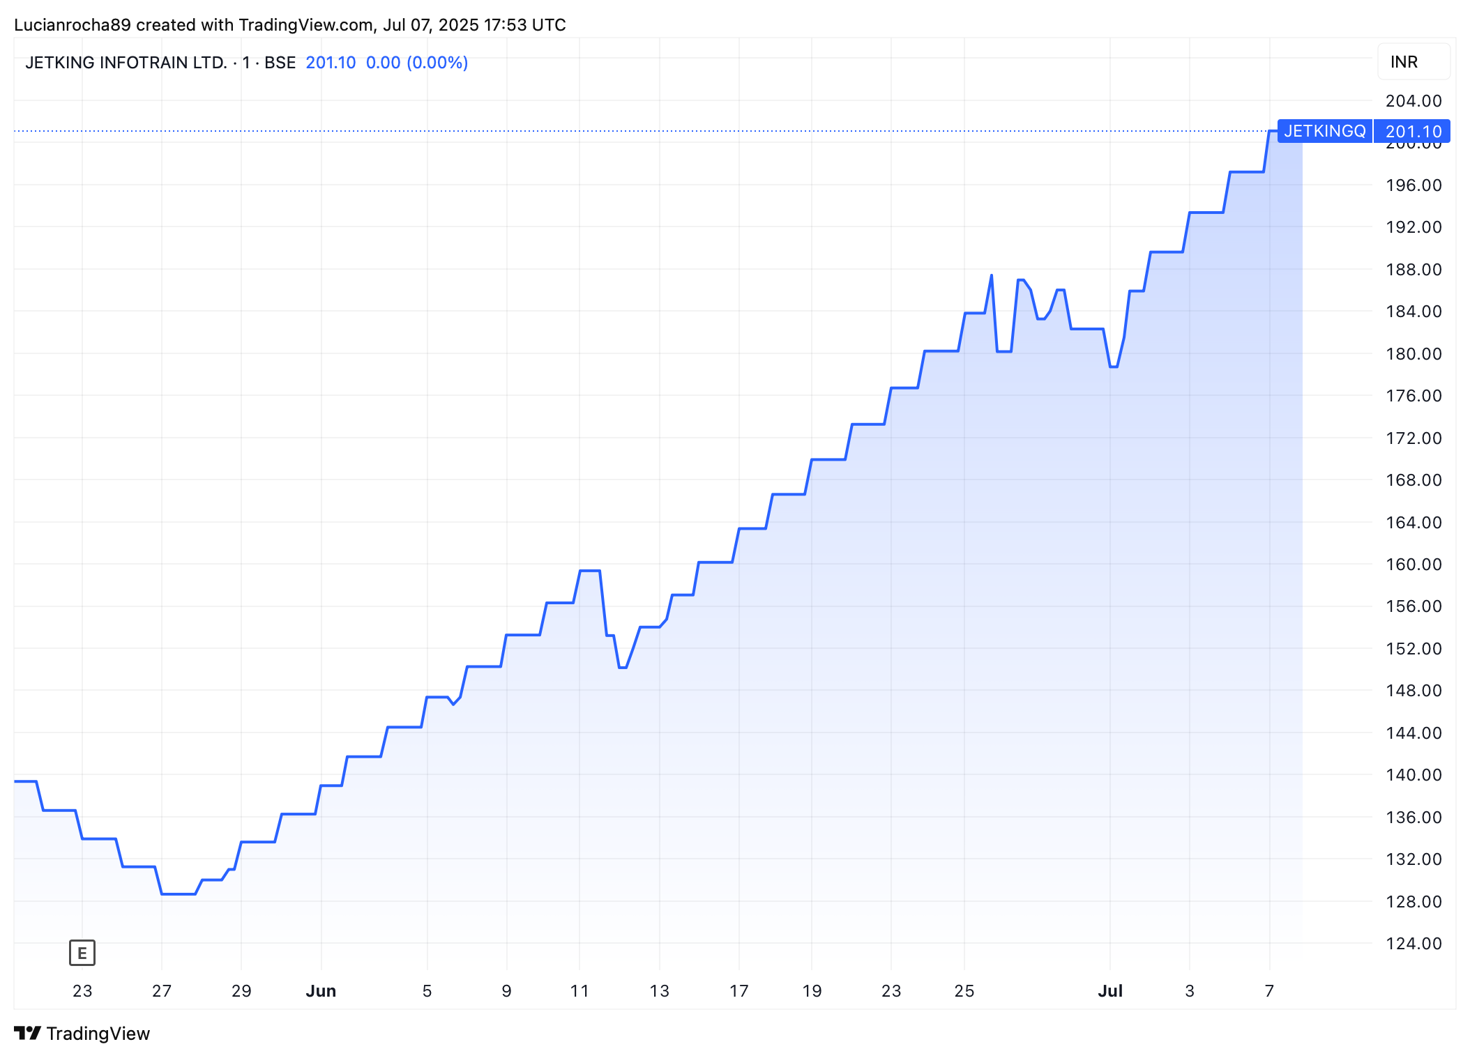Click the 168.00 price axis label
Image resolution: width=1470 pixels, height=1058 pixels.
(x=1414, y=480)
